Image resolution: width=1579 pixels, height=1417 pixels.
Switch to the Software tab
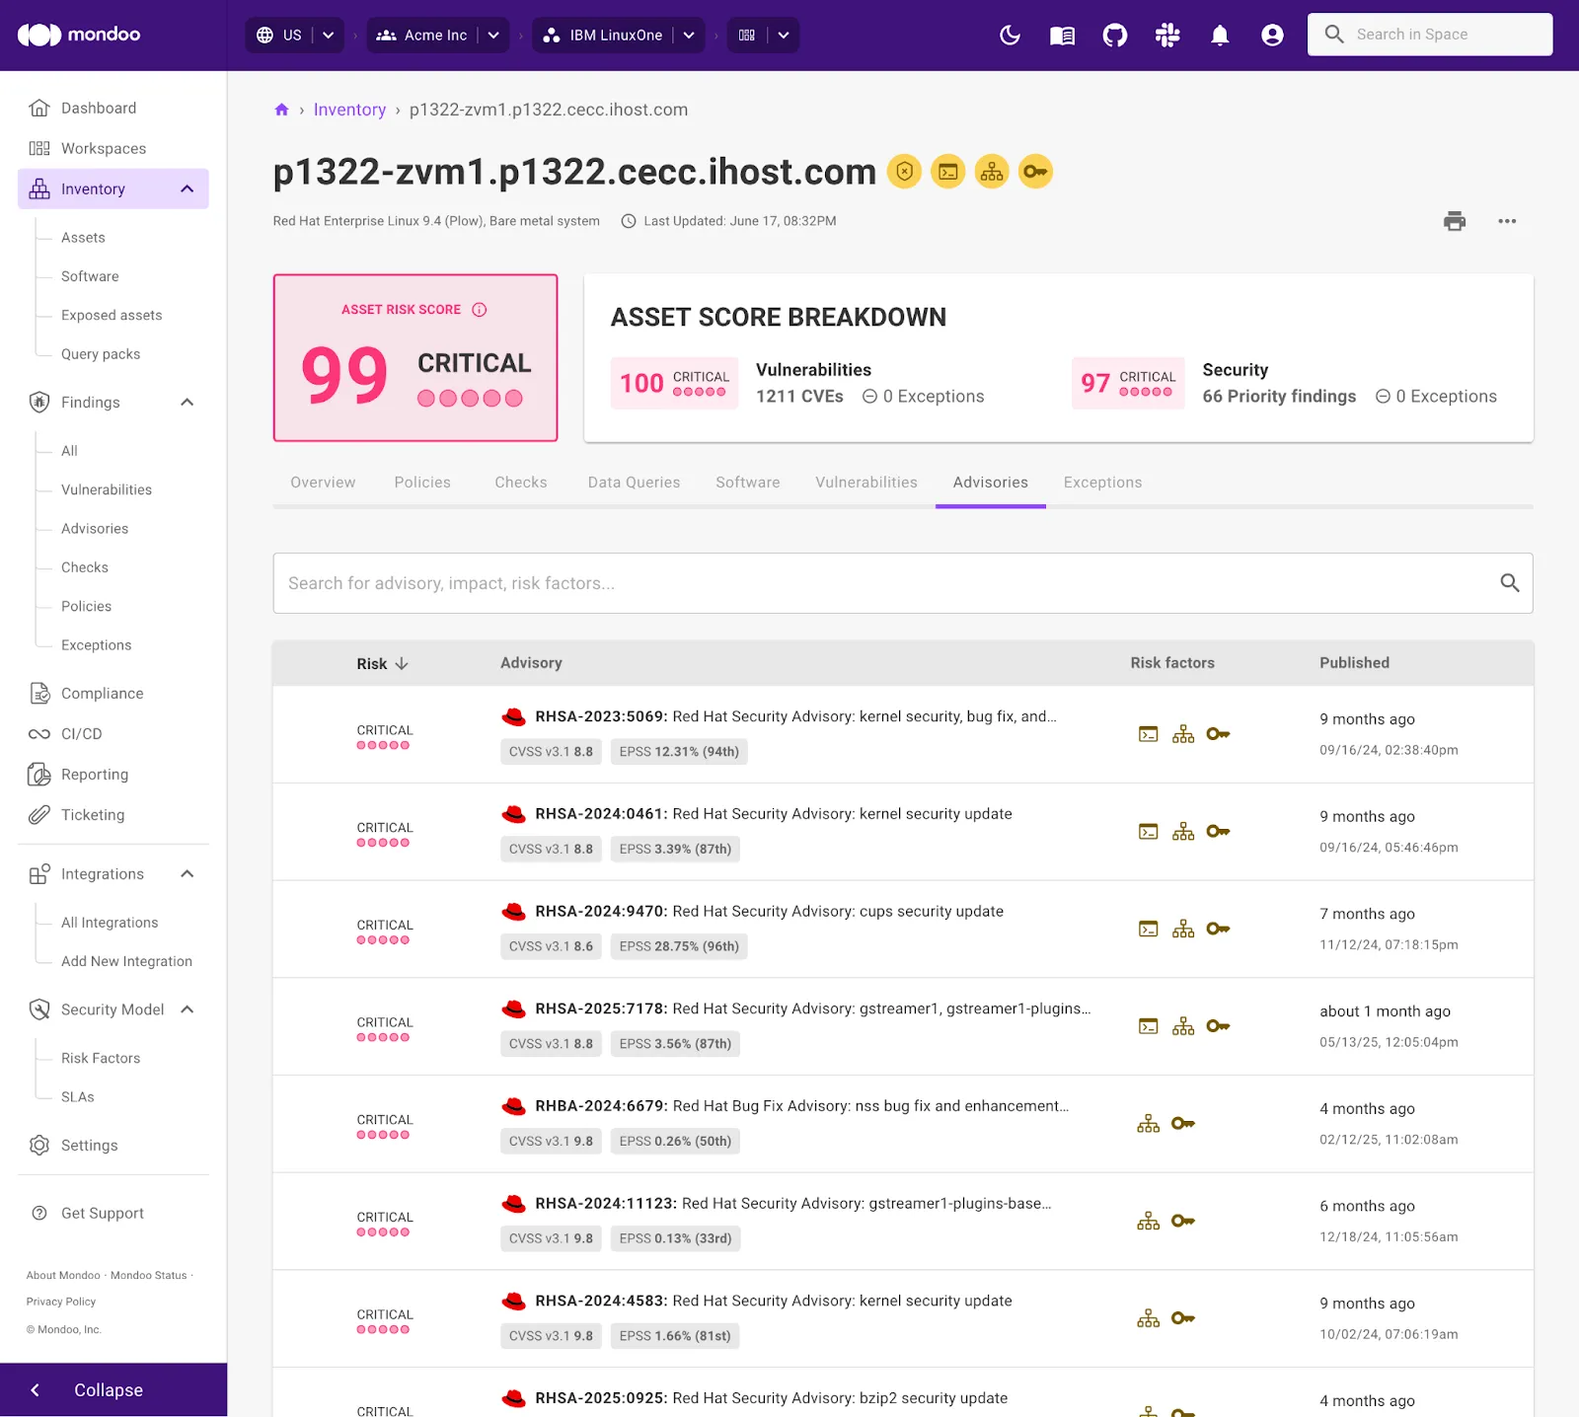[748, 483]
